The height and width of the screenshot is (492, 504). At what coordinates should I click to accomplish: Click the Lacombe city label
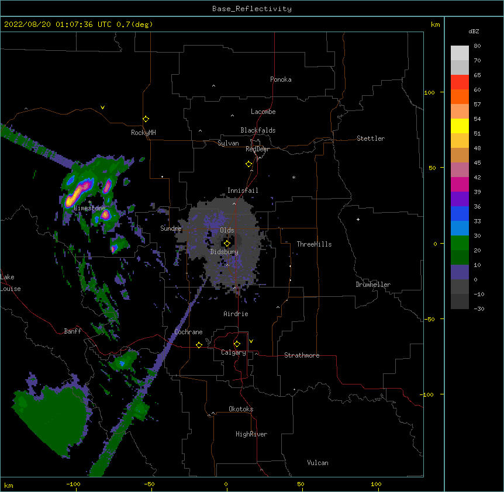(x=263, y=112)
